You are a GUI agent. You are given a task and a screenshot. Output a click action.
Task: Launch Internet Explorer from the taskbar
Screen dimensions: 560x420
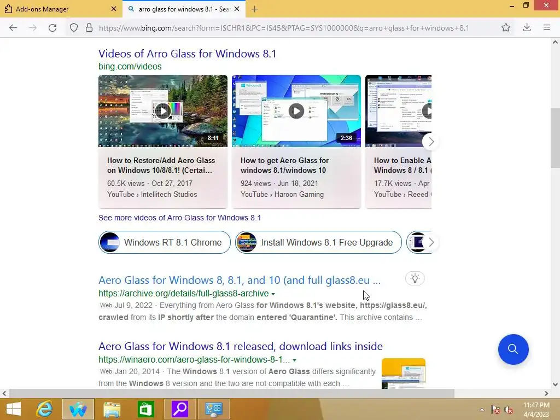point(45,409)
